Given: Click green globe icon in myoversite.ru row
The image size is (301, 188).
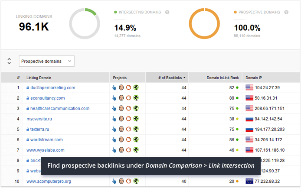Looking at the screenshot, I should pos(136,119).
